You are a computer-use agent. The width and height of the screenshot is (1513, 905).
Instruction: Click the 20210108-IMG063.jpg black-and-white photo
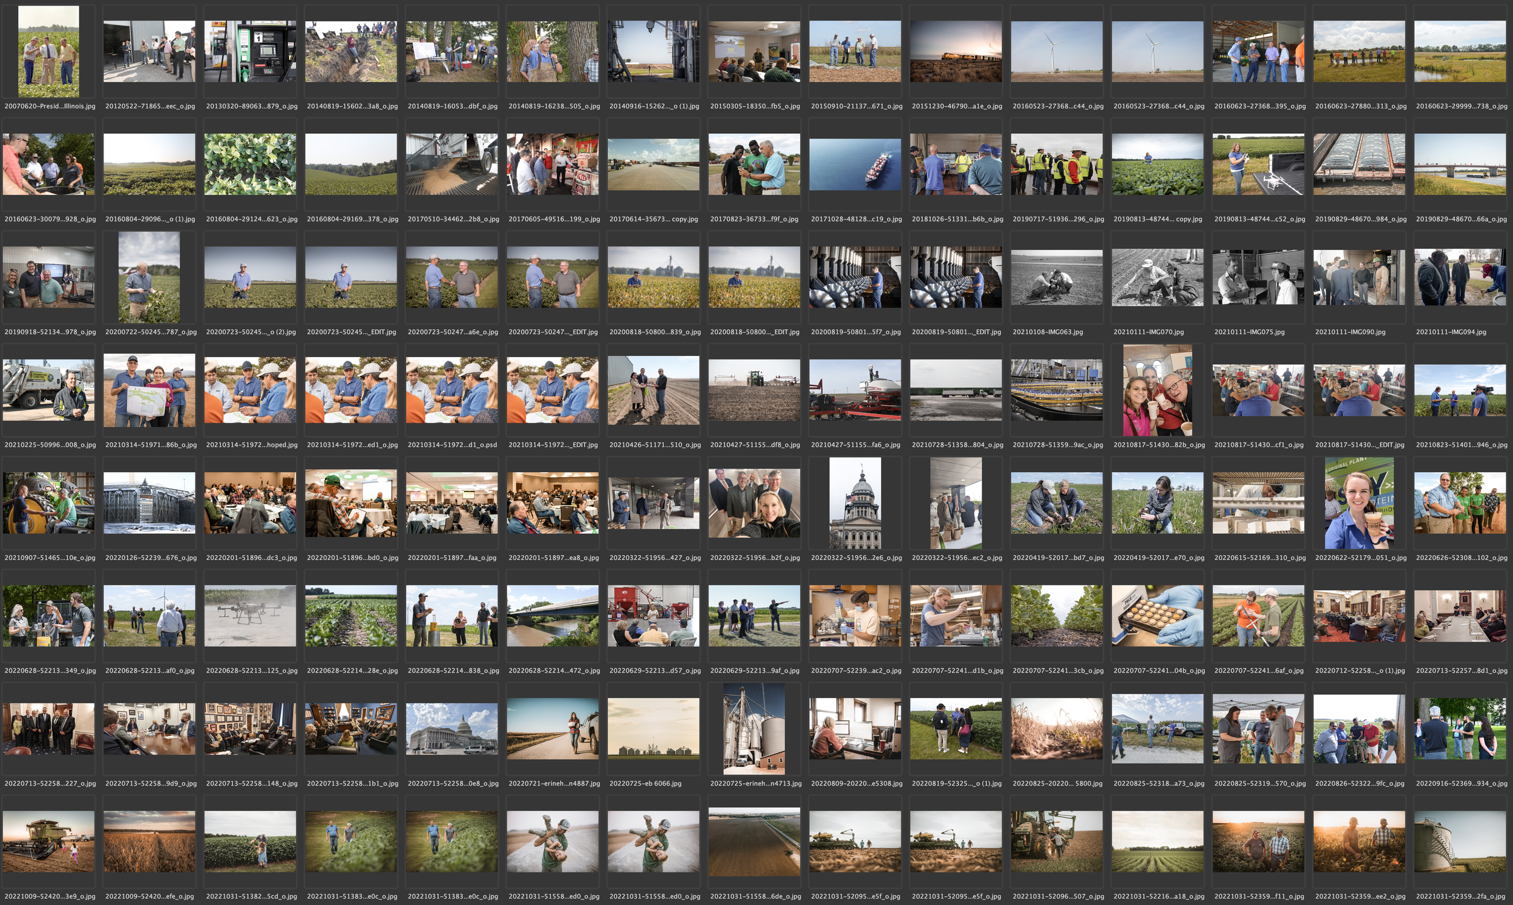click(1057, 277)
